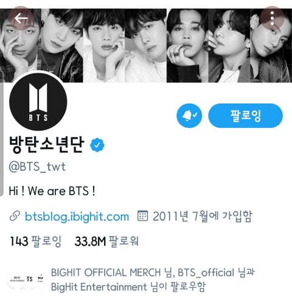Tap the bio text Hi ! We are BTS !
Screen dimensions: 292x304
52,191
